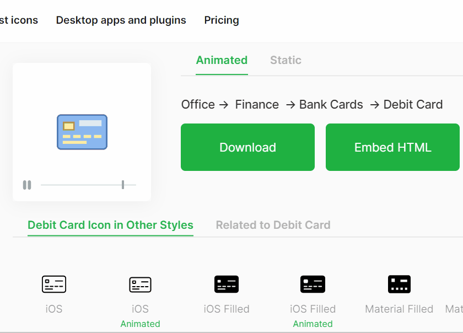The width and height of the screenshot is (463, 333).
Task: Click the first iOS outline debit card icon
Action: tap(54, 284)
